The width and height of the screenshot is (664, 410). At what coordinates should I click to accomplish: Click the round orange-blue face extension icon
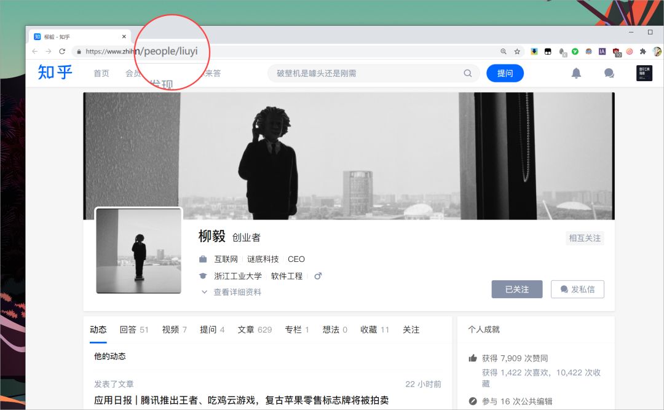[x=588, y=51]
